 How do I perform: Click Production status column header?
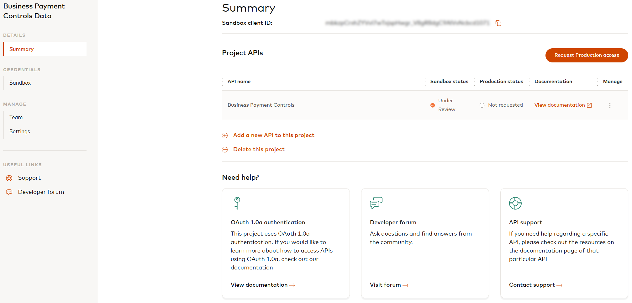pos(501,82)
